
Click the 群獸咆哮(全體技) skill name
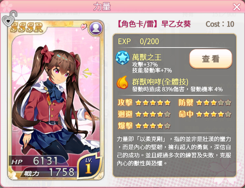160,82
